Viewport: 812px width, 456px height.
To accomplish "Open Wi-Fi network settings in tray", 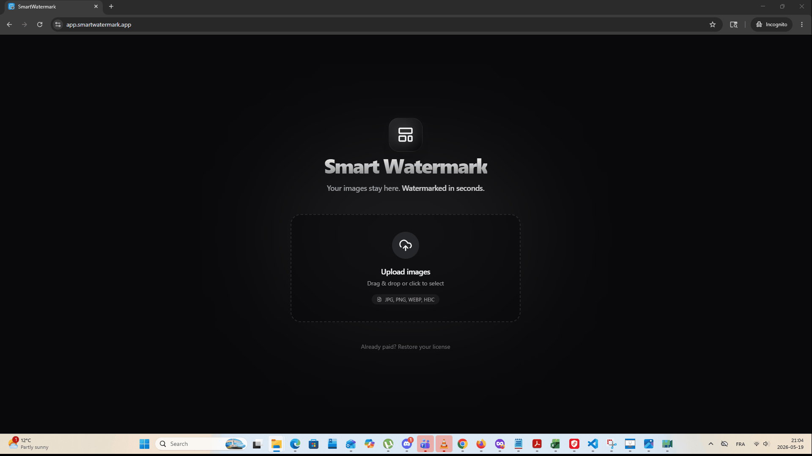I will click(x=757, y=444).
